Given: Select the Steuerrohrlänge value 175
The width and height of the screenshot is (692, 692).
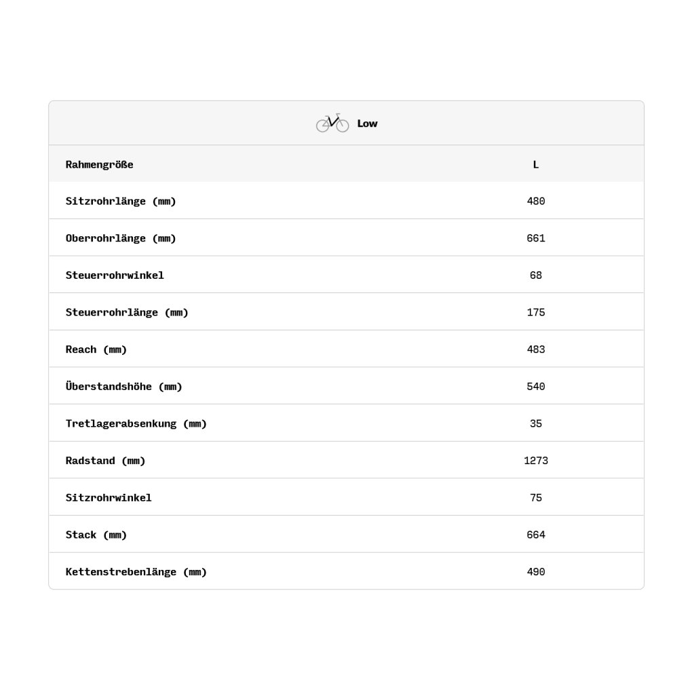Looking at the screenshot, I should coord(535,312).
